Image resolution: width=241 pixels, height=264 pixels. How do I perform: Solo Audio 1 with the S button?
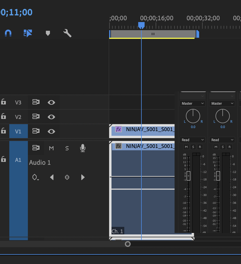pos(67,148)
